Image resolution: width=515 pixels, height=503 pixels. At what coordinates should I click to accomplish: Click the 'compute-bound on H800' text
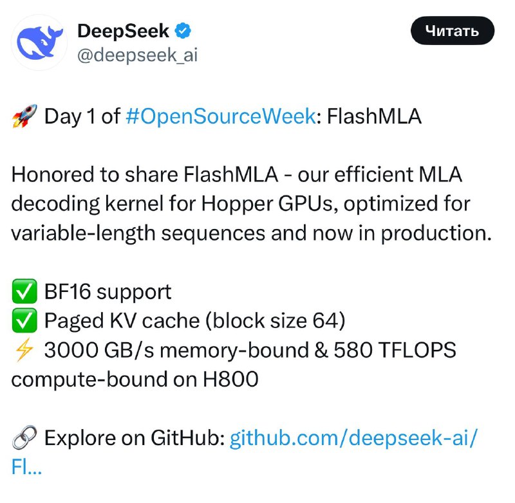tap(135, 380)
